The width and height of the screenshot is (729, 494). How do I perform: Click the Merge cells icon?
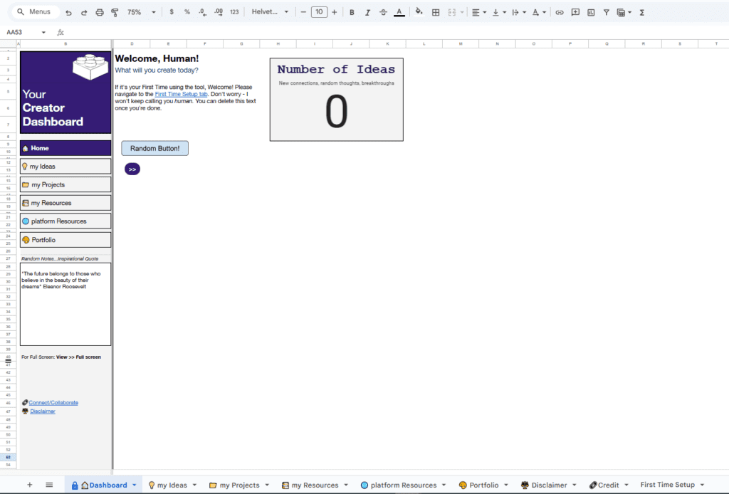coord(452,13)
